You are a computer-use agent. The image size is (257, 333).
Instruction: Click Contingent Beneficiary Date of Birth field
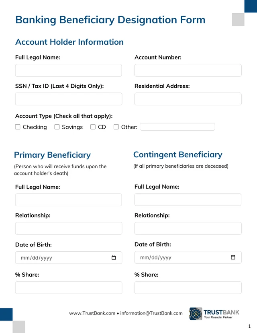click(x=181, y=257)
